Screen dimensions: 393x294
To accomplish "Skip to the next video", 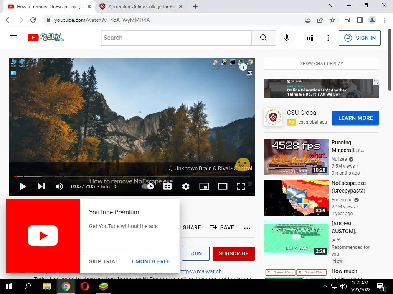I will 41,186.
